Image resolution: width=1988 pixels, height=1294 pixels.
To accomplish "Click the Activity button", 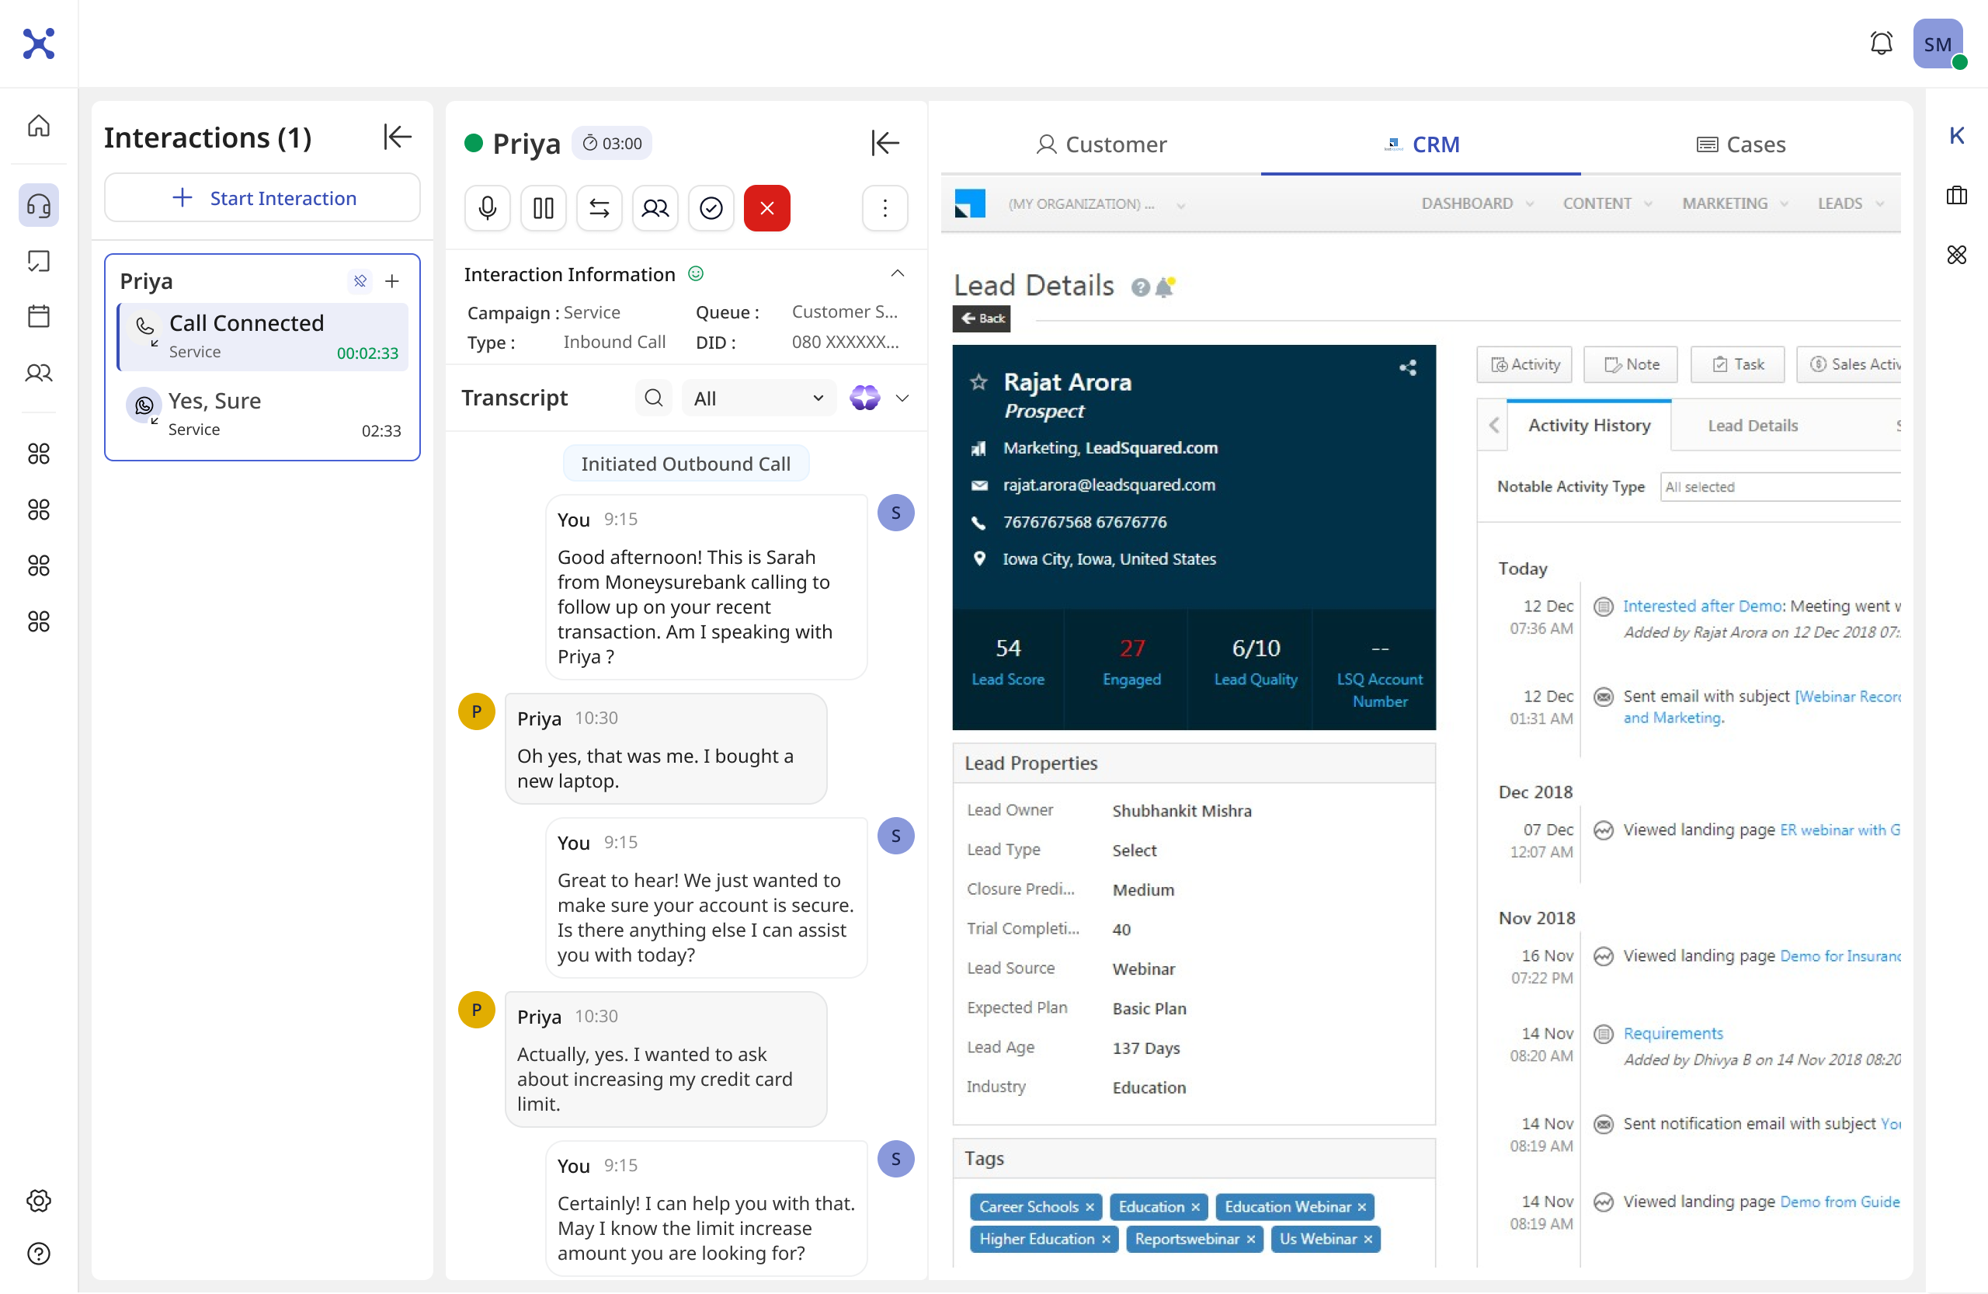I will point(1524,364).
